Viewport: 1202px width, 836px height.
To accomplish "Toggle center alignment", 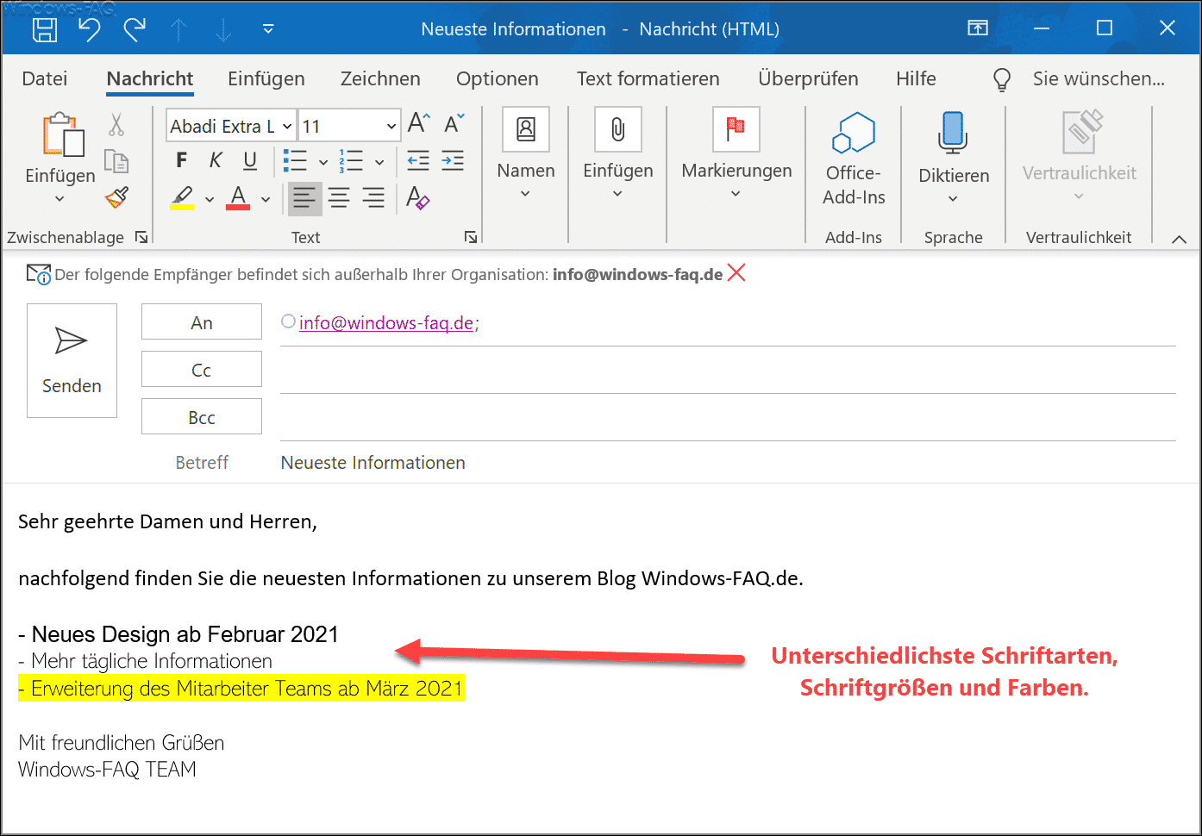I will coord(339,198).
